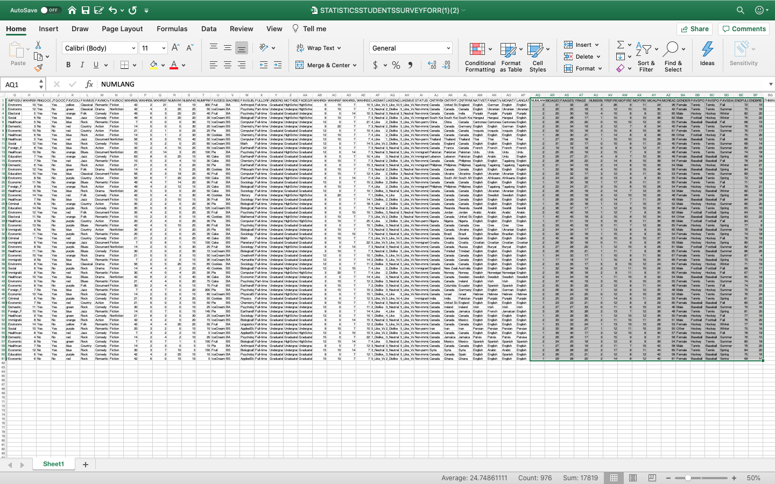Expand the Insert cells dropdown arrow
This screenshot has height=484, width=775.
(x=597, y=45)
